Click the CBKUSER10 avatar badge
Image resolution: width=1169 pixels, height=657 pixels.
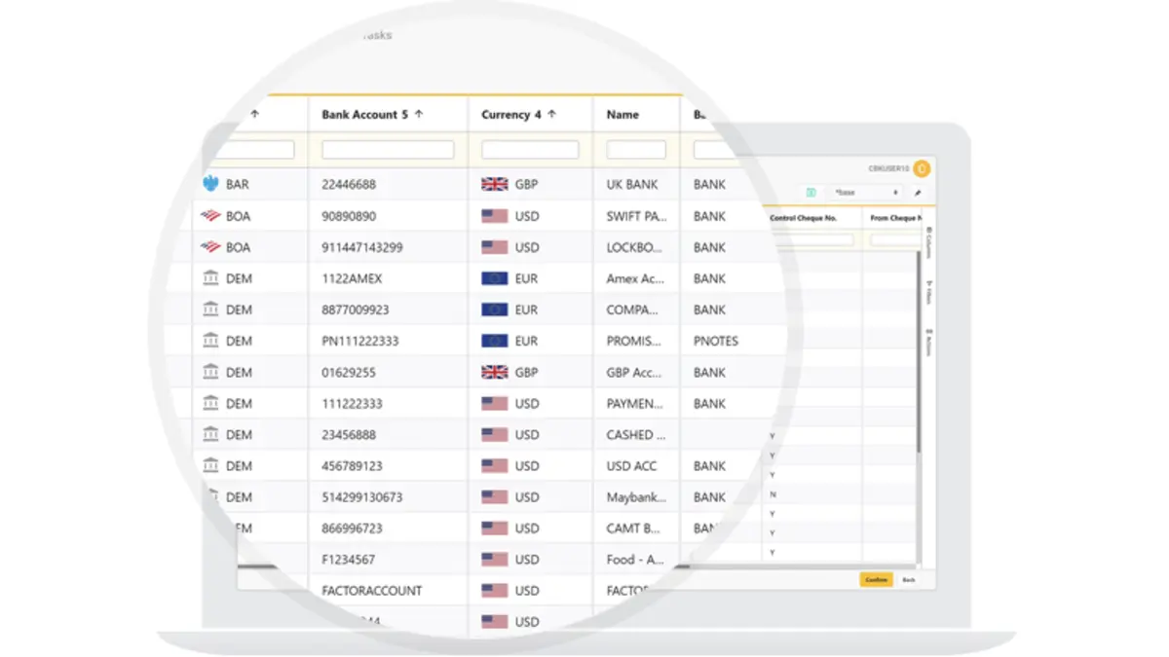coord(922,168)
